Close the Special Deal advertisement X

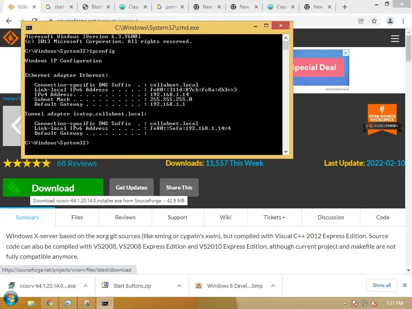point(346,53)
